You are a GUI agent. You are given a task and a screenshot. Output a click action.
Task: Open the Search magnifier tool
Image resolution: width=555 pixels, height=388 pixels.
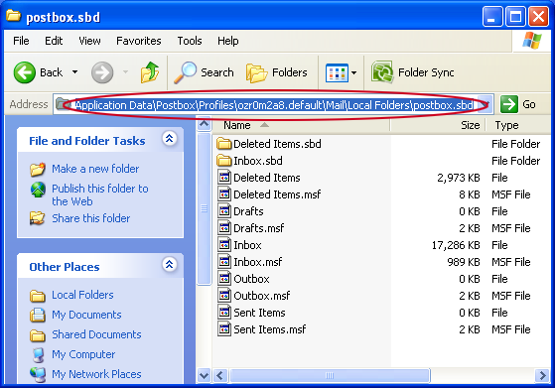(204, 72)
